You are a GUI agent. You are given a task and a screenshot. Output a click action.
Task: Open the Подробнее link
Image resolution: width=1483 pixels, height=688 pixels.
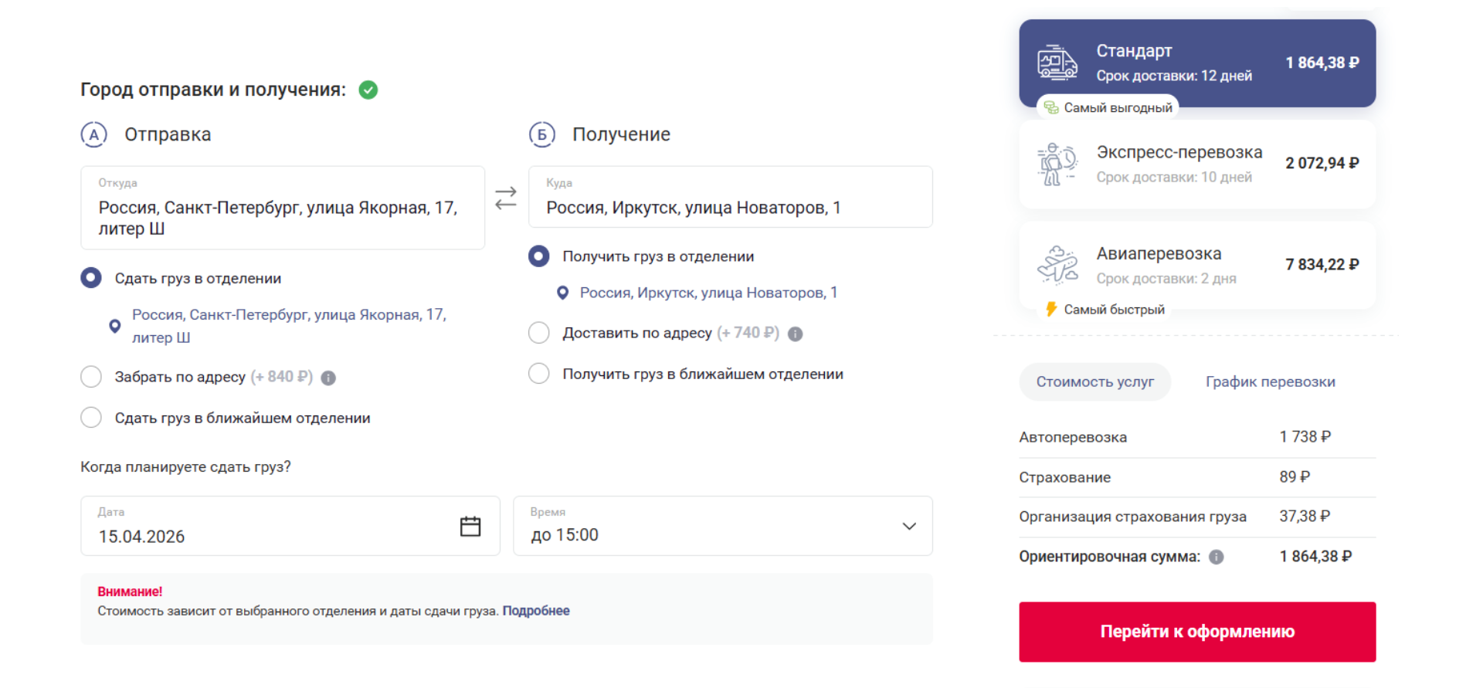click(536, 611)
